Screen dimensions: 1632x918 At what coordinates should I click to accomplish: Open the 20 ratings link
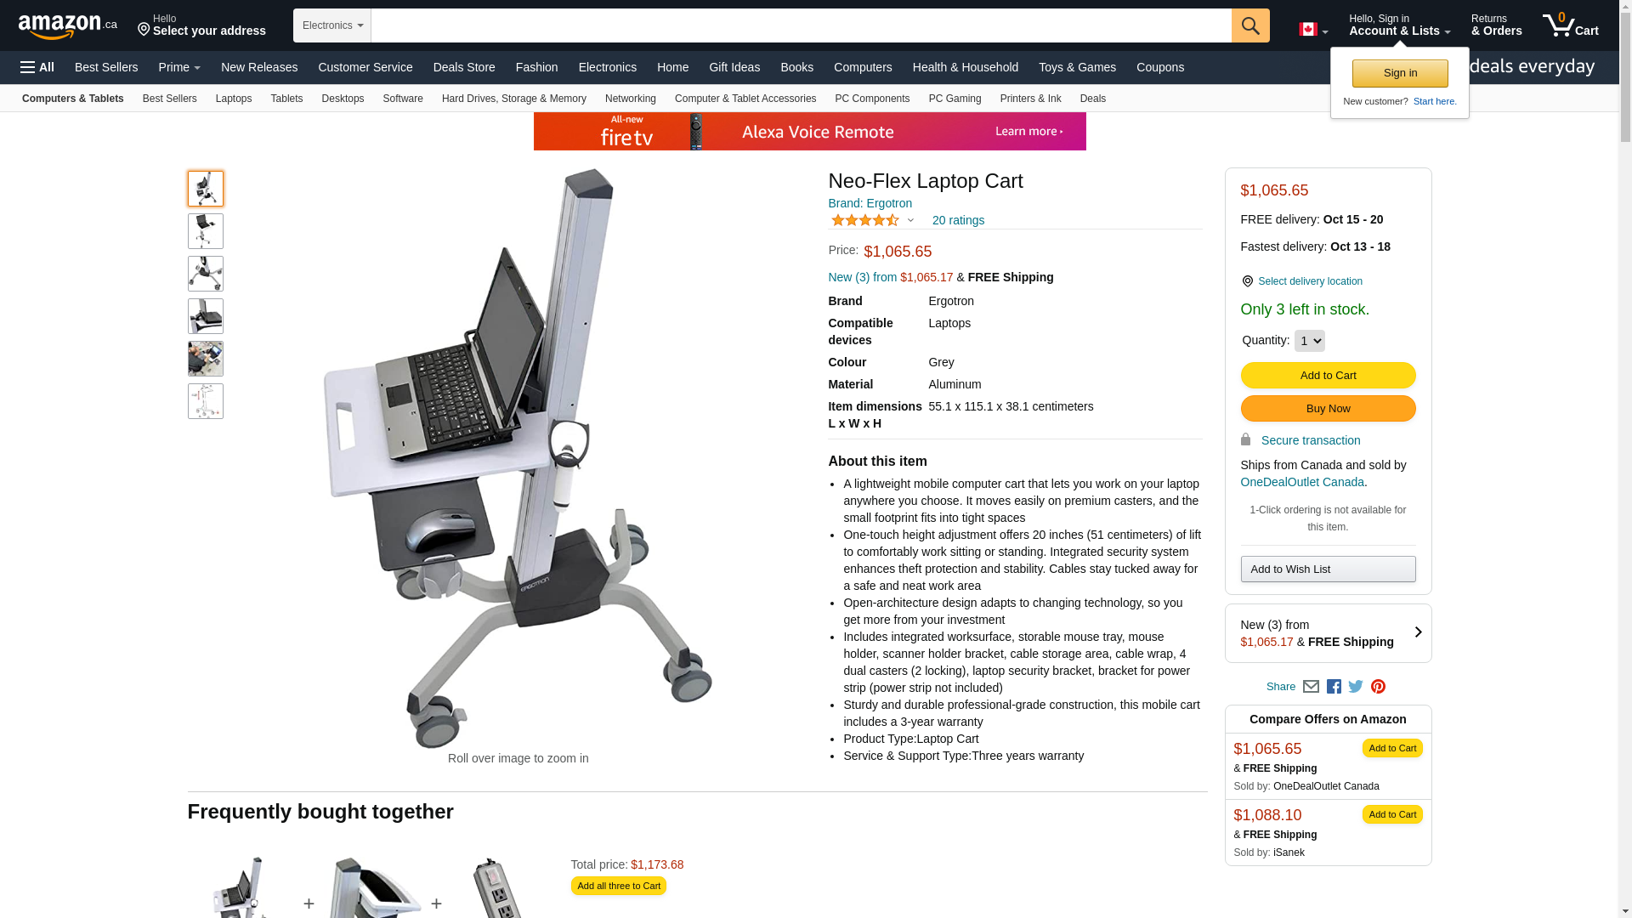(x=958, y=220)
